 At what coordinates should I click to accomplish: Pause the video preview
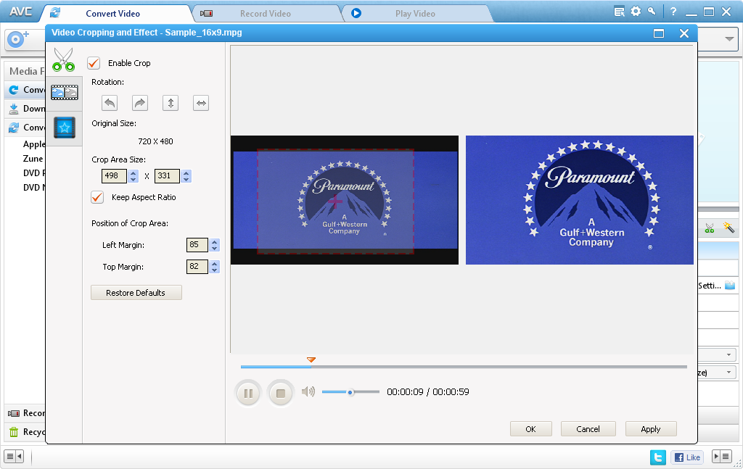pos(248,394)
